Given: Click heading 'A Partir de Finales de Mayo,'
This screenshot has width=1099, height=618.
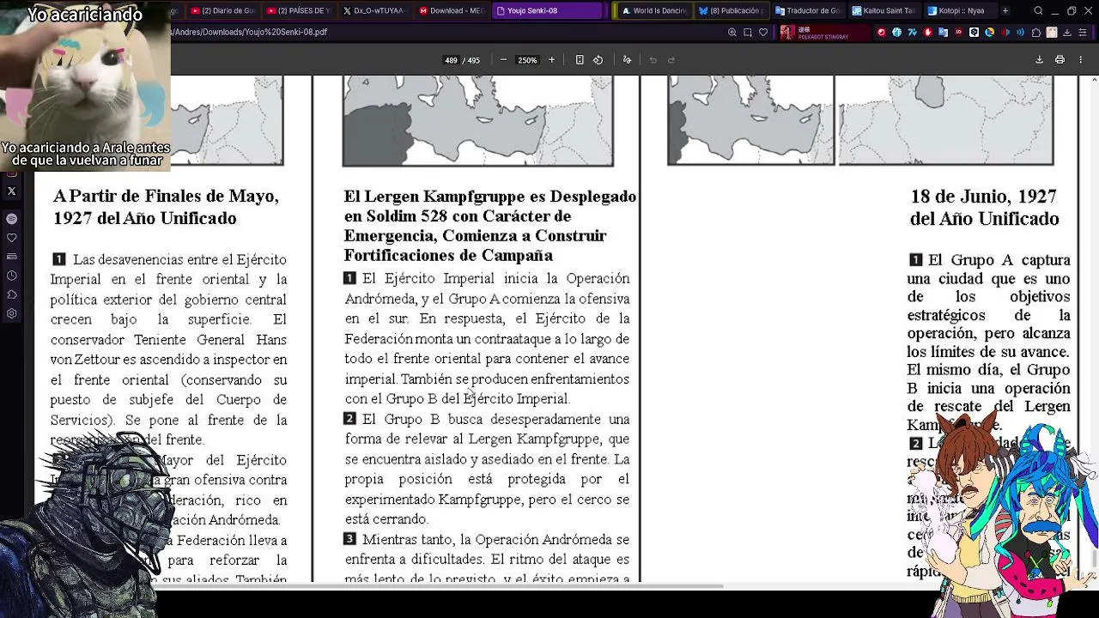Looking at the screenshot, I should 166,197.
